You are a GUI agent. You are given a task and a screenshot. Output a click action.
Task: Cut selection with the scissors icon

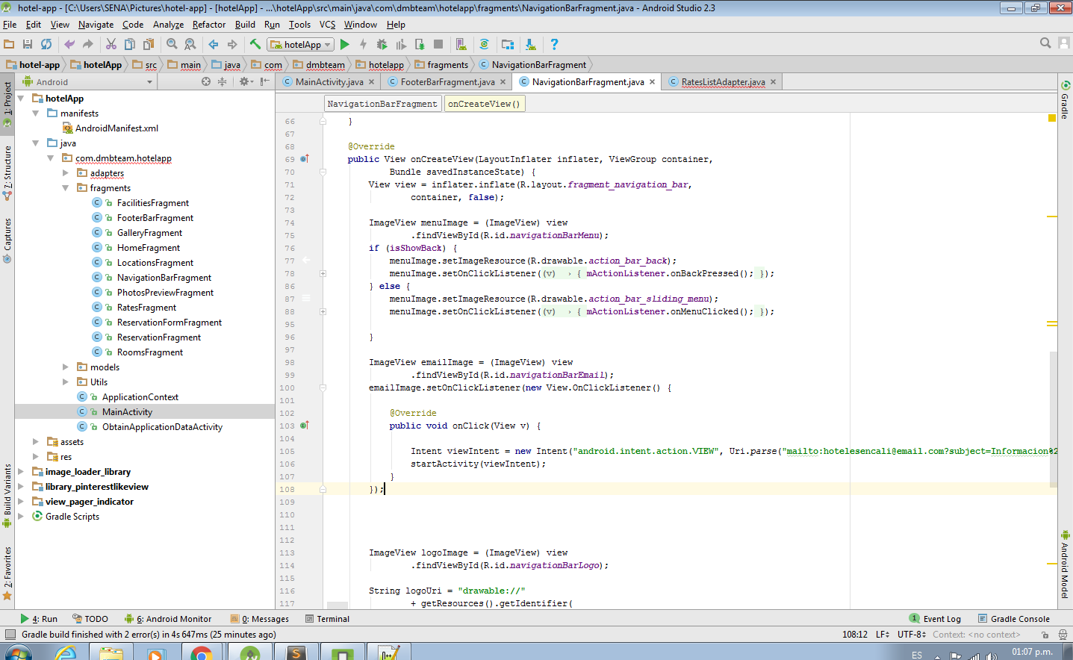pos(111,44)
